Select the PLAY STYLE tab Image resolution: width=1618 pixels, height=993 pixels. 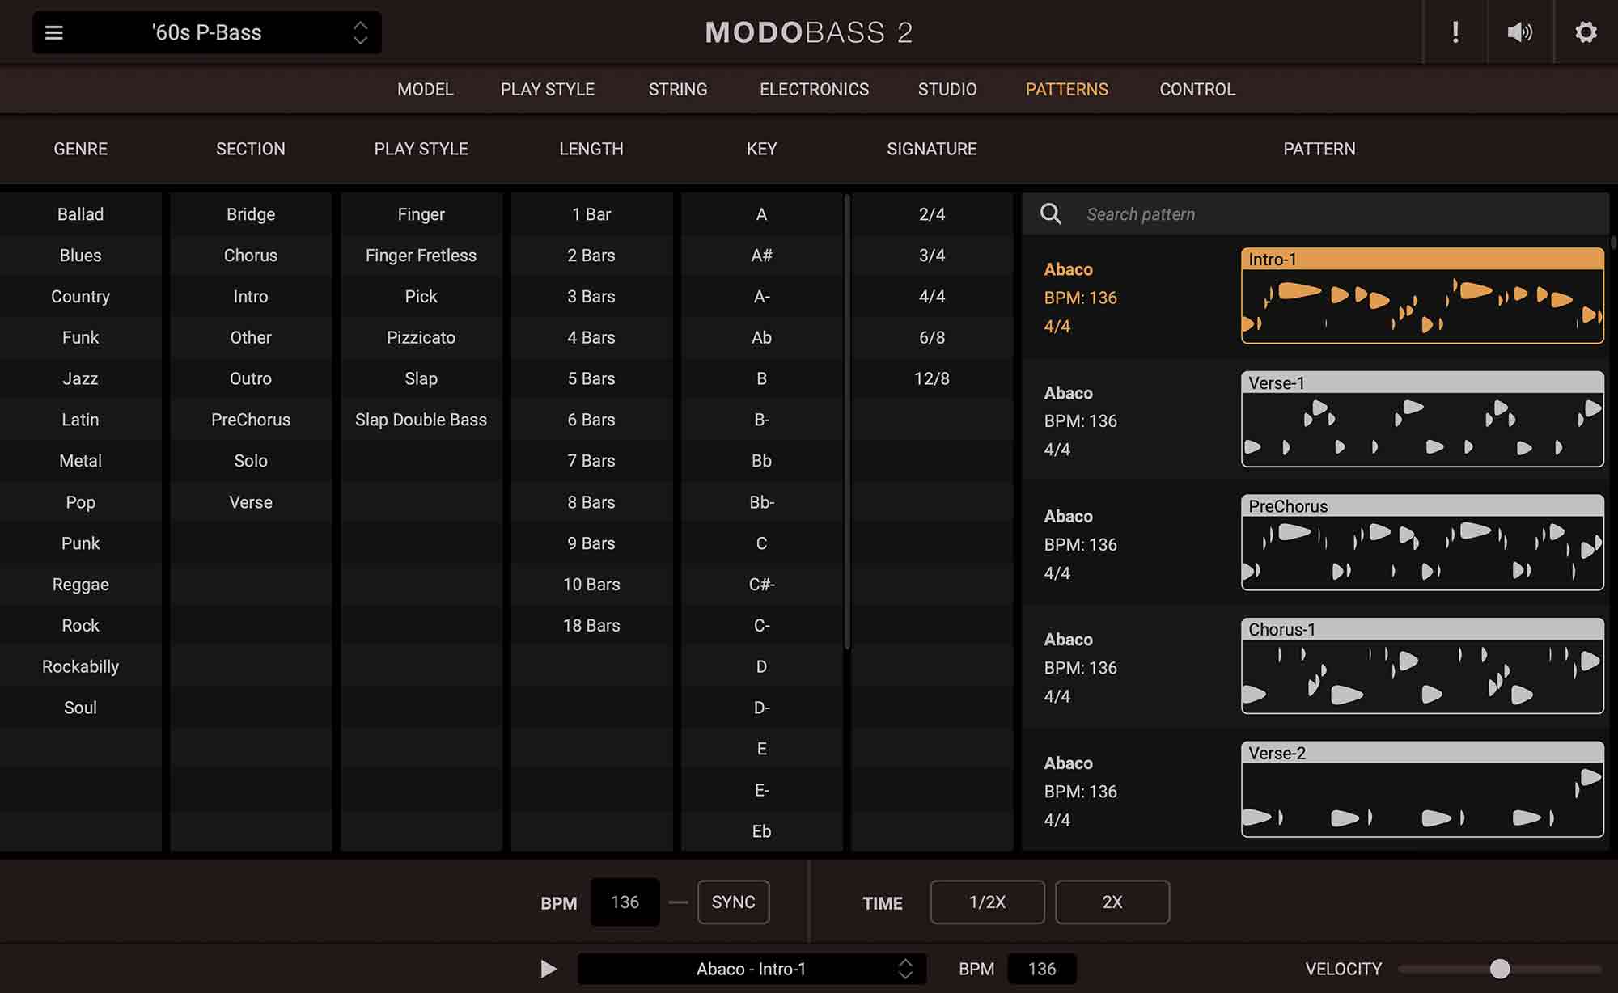click(x=548, y=89)
